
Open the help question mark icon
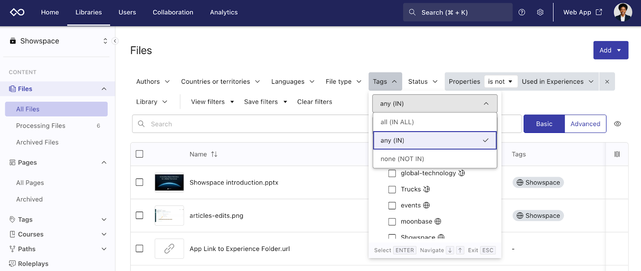(x=522, y=12)
